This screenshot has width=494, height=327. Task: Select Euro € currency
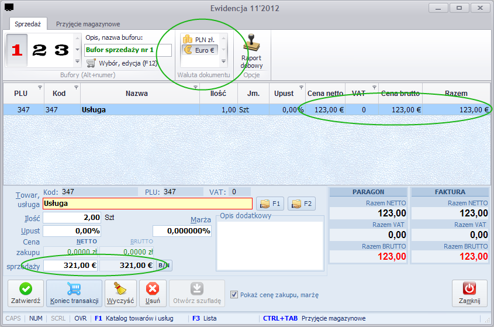pos(199,50)
